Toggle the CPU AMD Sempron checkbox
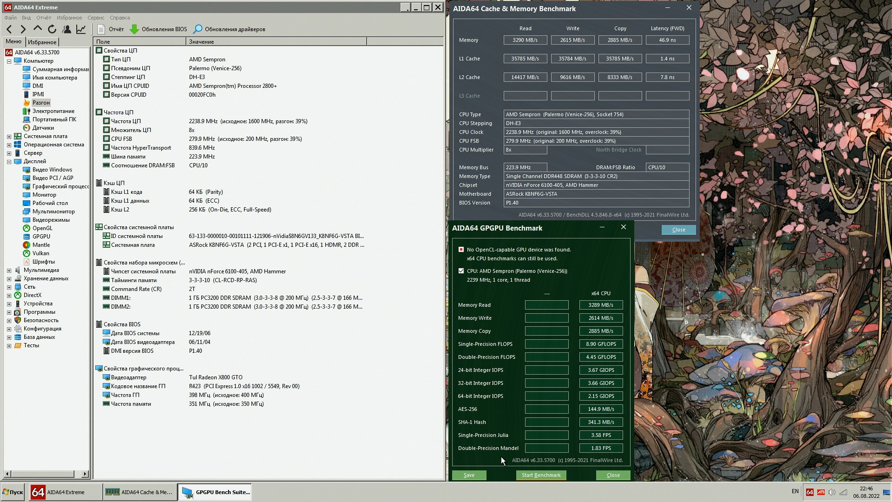This screenshot has height=502, width=892. tap(461, 271)
